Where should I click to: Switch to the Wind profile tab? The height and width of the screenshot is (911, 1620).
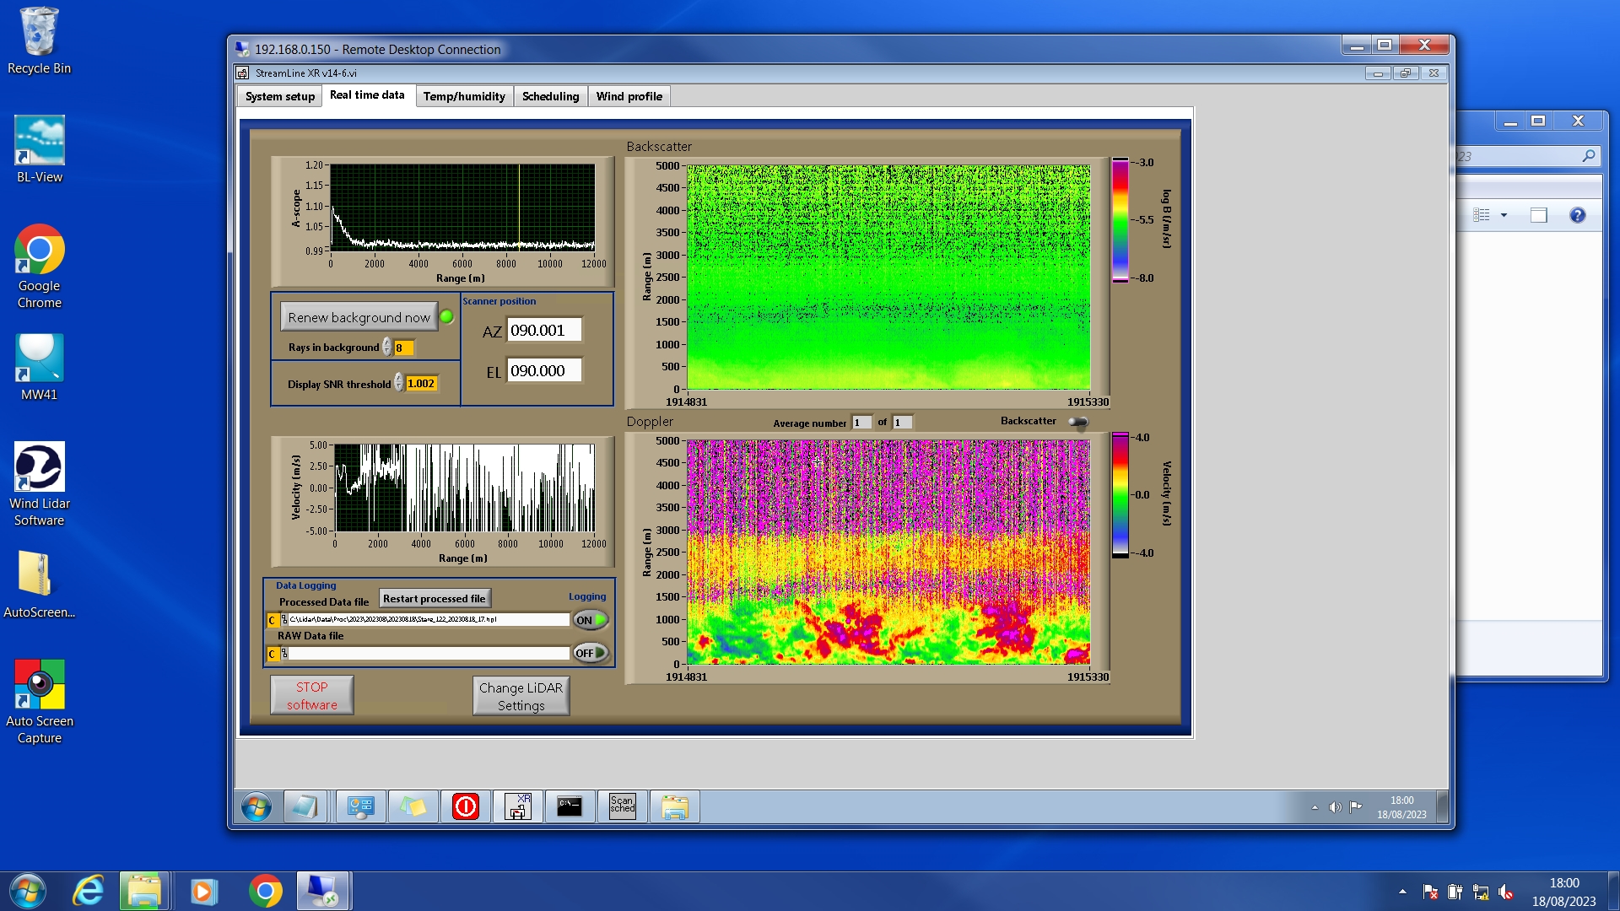click(629, 96)
